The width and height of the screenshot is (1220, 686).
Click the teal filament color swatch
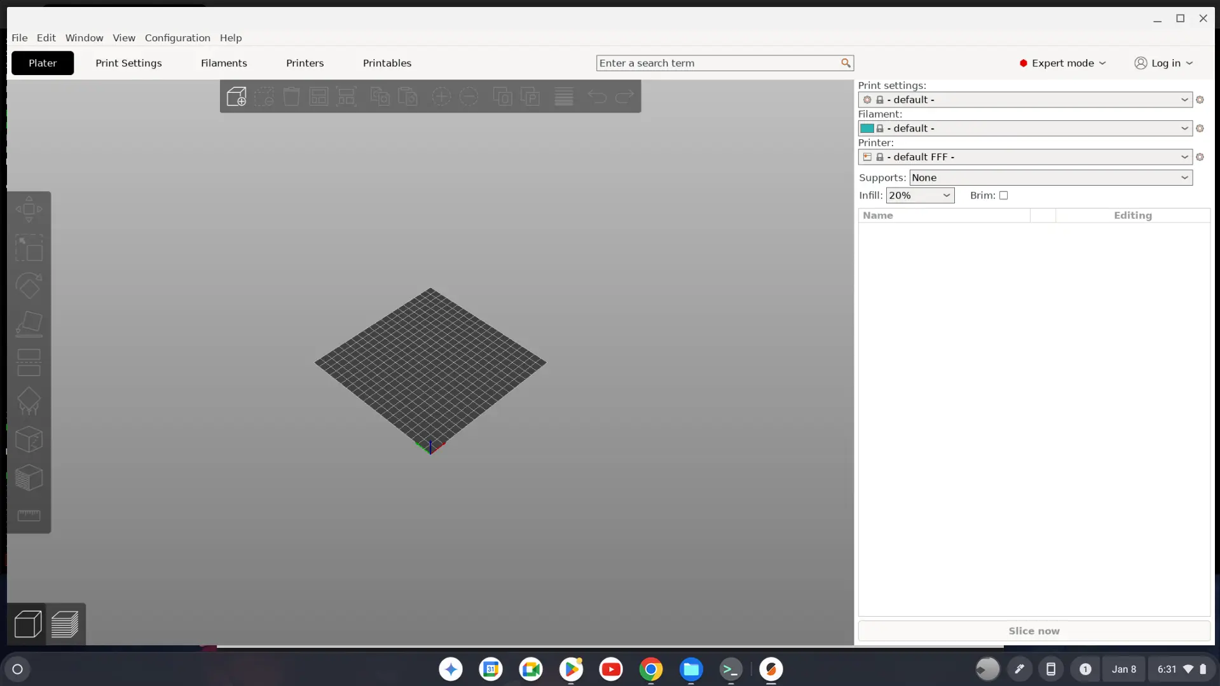coord(867,128)
